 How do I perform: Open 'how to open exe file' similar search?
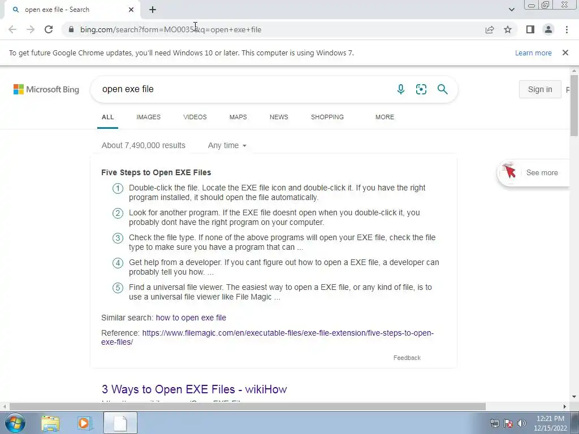[x=191, y=318]
